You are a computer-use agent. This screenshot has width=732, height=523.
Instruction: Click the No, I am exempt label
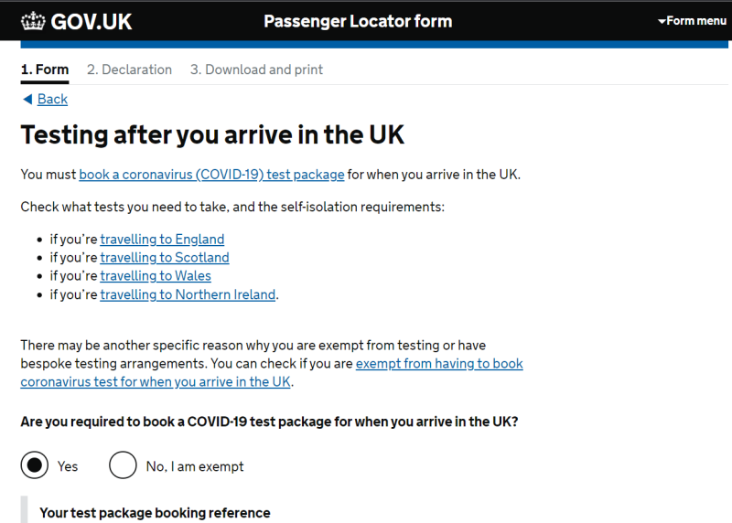click(195, 466)
